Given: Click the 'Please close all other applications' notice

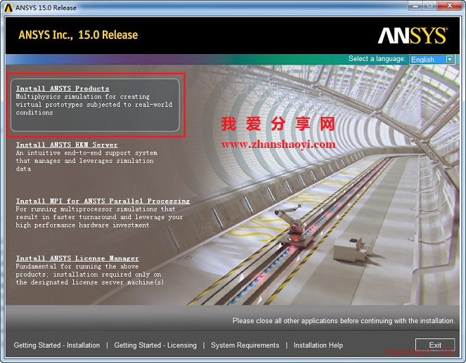Looking at the screenshot, I should (343, 321).
